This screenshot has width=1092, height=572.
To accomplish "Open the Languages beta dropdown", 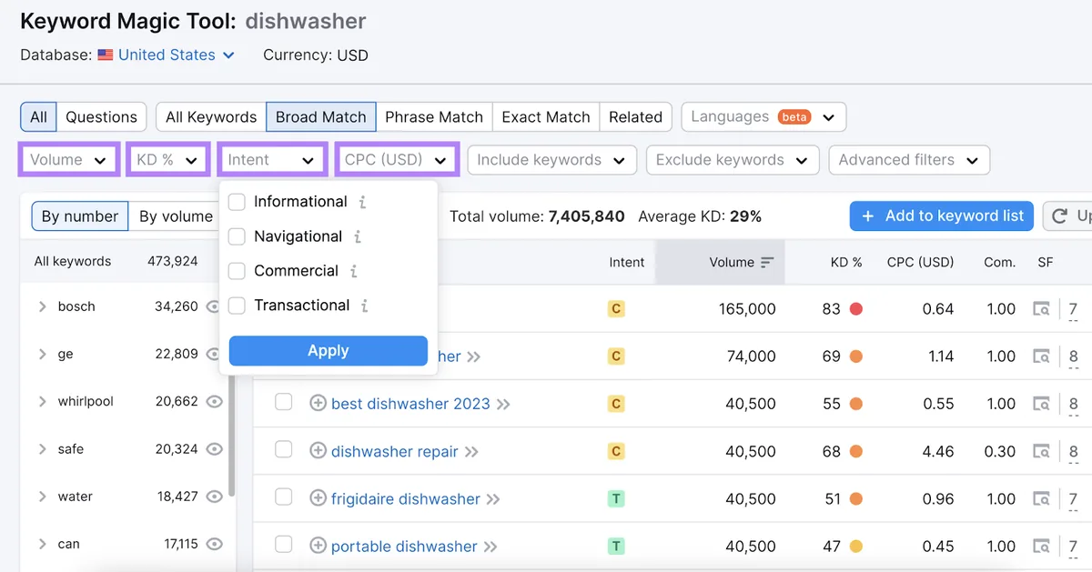I will [x=764, y=116].
